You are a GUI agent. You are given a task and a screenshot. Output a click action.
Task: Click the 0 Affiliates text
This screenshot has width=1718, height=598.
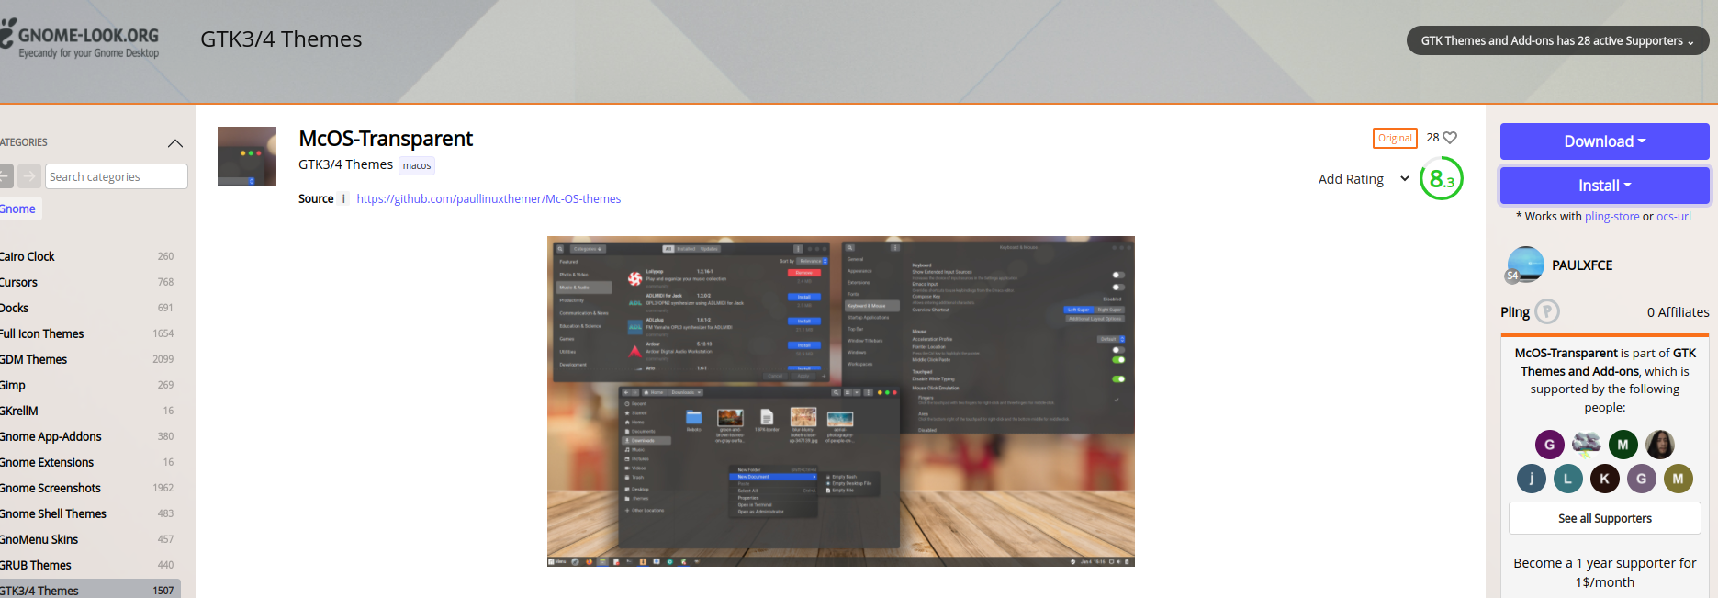pyautogui.click(x=1678, y=312)
